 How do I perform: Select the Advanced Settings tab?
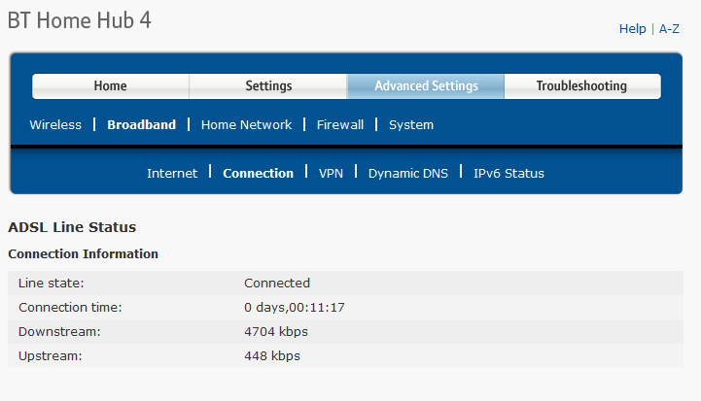tap(426, 86)
